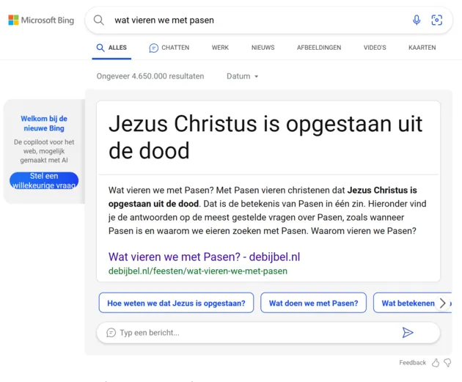462x382 pixels.
Task: Open 'Wat vieren we met Pasen? - debijbel.nl' link
Action: point(204,257)
